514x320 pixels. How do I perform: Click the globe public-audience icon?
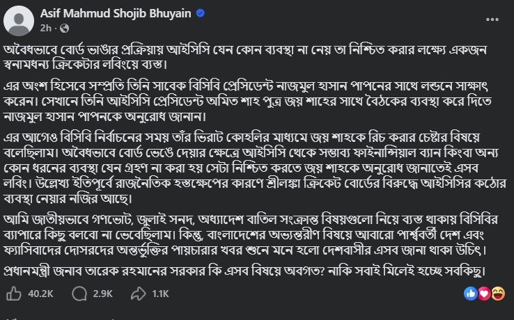[65, 29]
